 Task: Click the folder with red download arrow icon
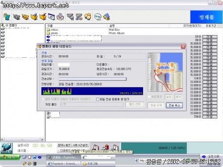[43, 17]
